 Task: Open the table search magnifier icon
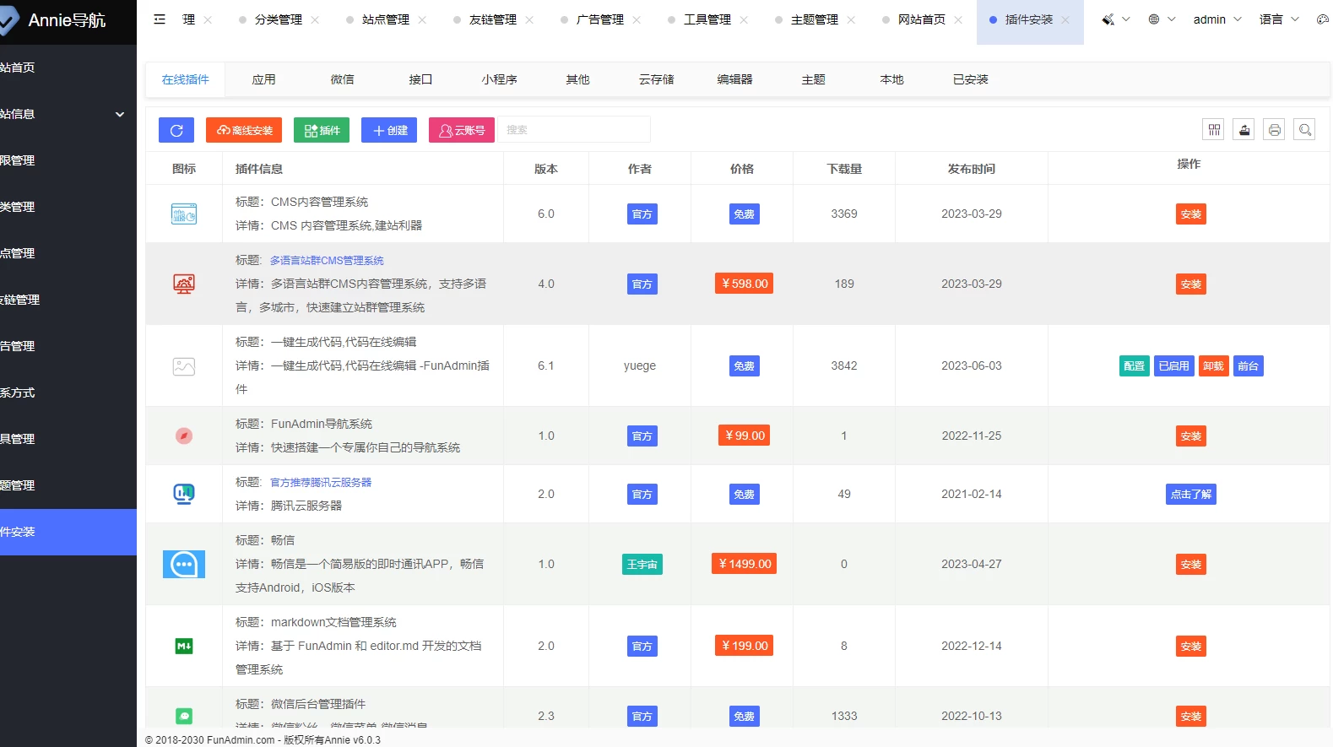1304,130
